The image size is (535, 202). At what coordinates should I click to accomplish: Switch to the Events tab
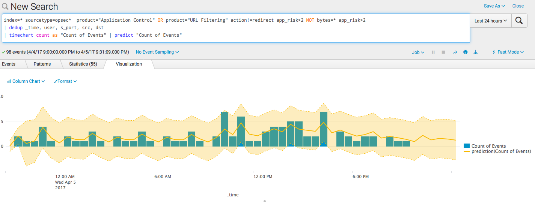pos(9,64)
